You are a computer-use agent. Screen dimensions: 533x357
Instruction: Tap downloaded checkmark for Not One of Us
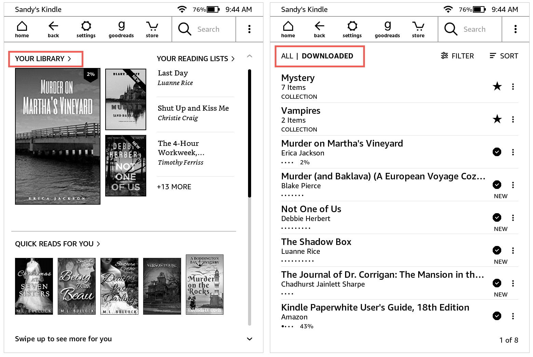(497, 218)
